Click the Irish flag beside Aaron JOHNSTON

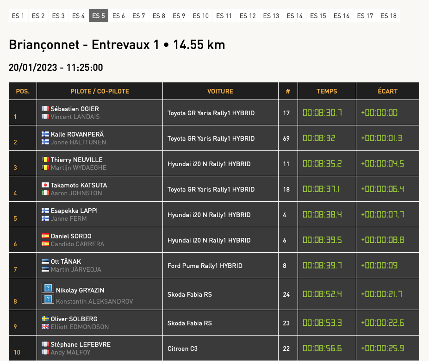(45, 193)
